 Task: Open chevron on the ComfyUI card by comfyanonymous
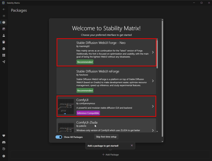(x=153, y=106)
